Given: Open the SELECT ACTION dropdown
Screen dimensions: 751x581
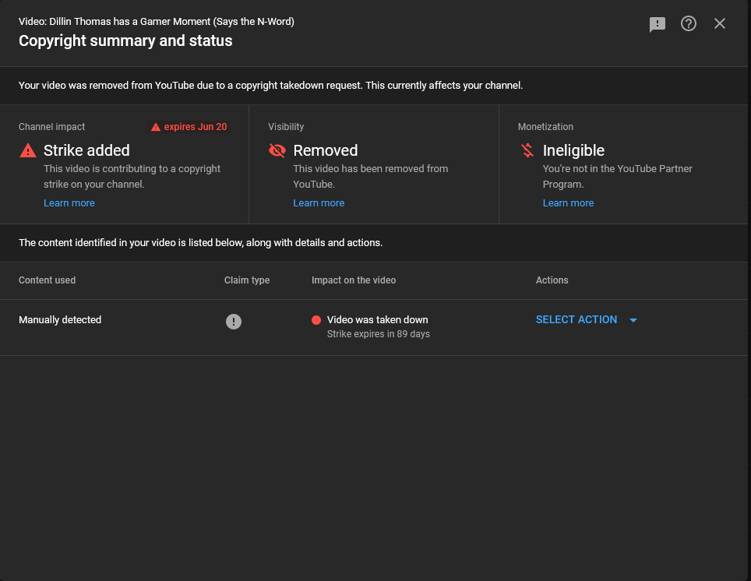Looking at the screenshot, I should (587, 319).
